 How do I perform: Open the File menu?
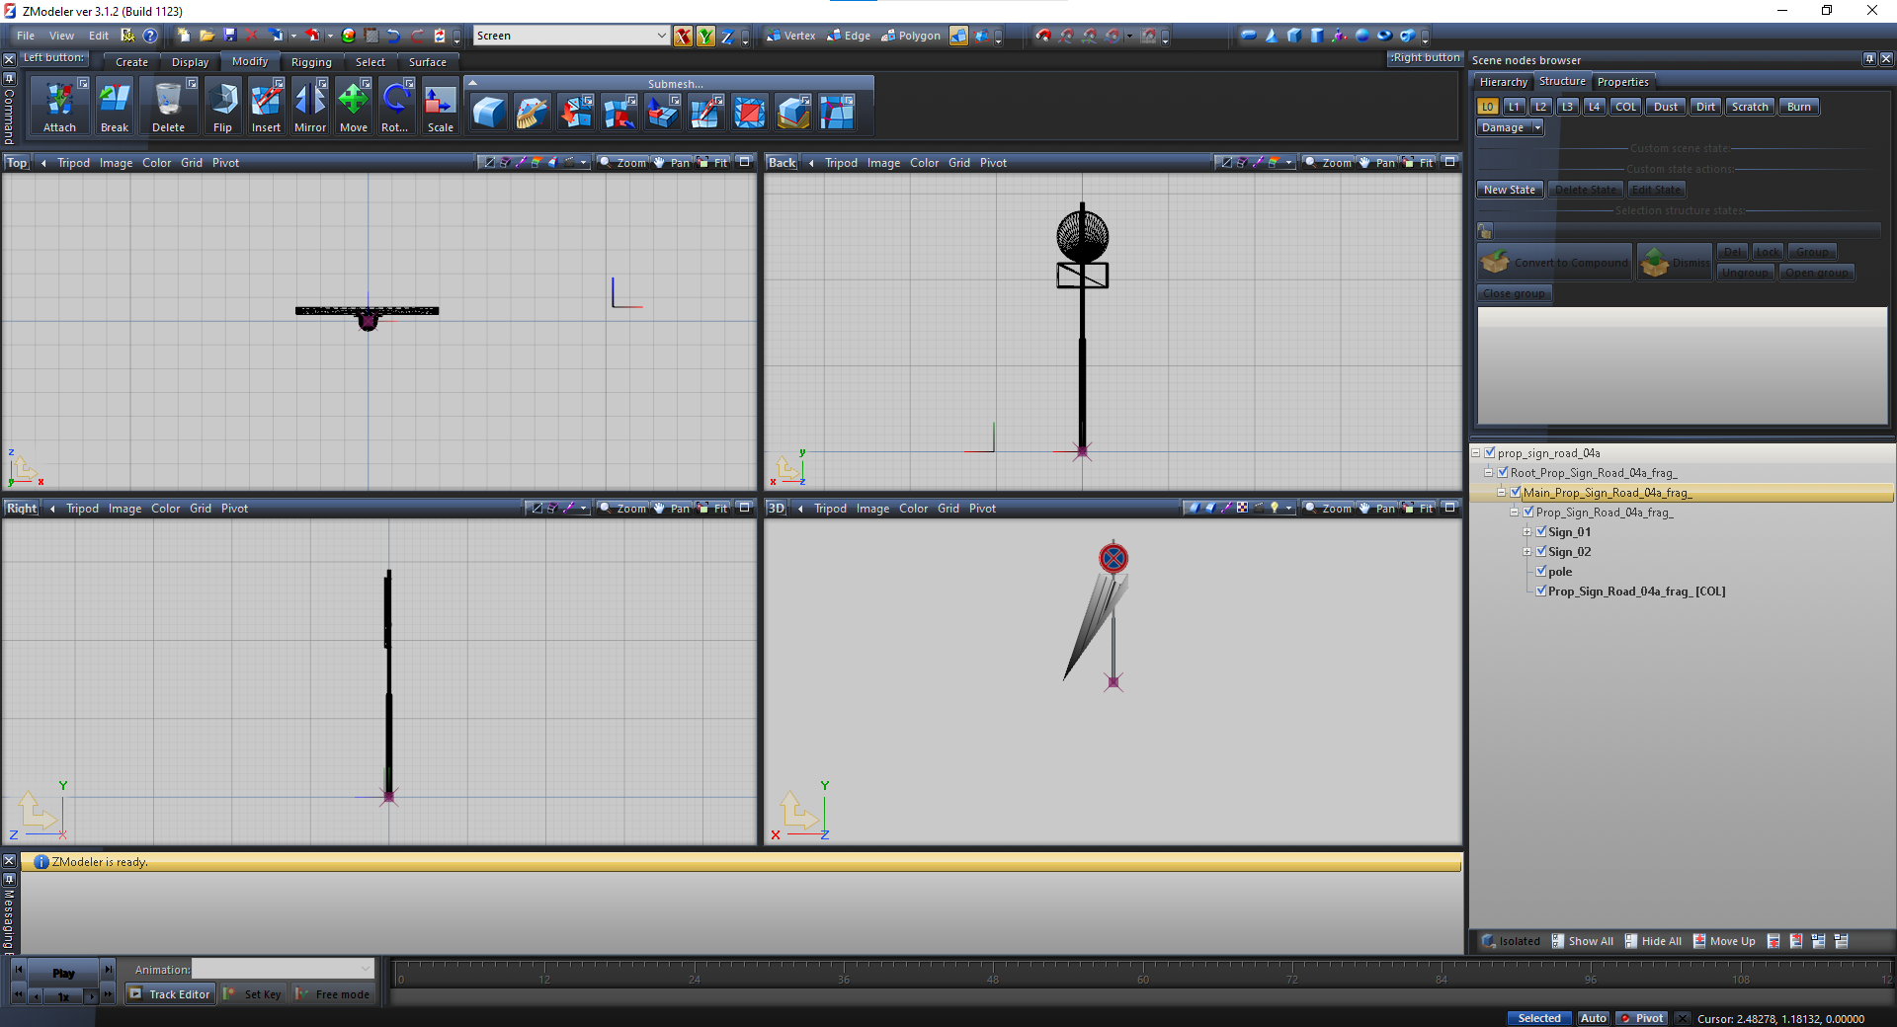coord(26,36)
